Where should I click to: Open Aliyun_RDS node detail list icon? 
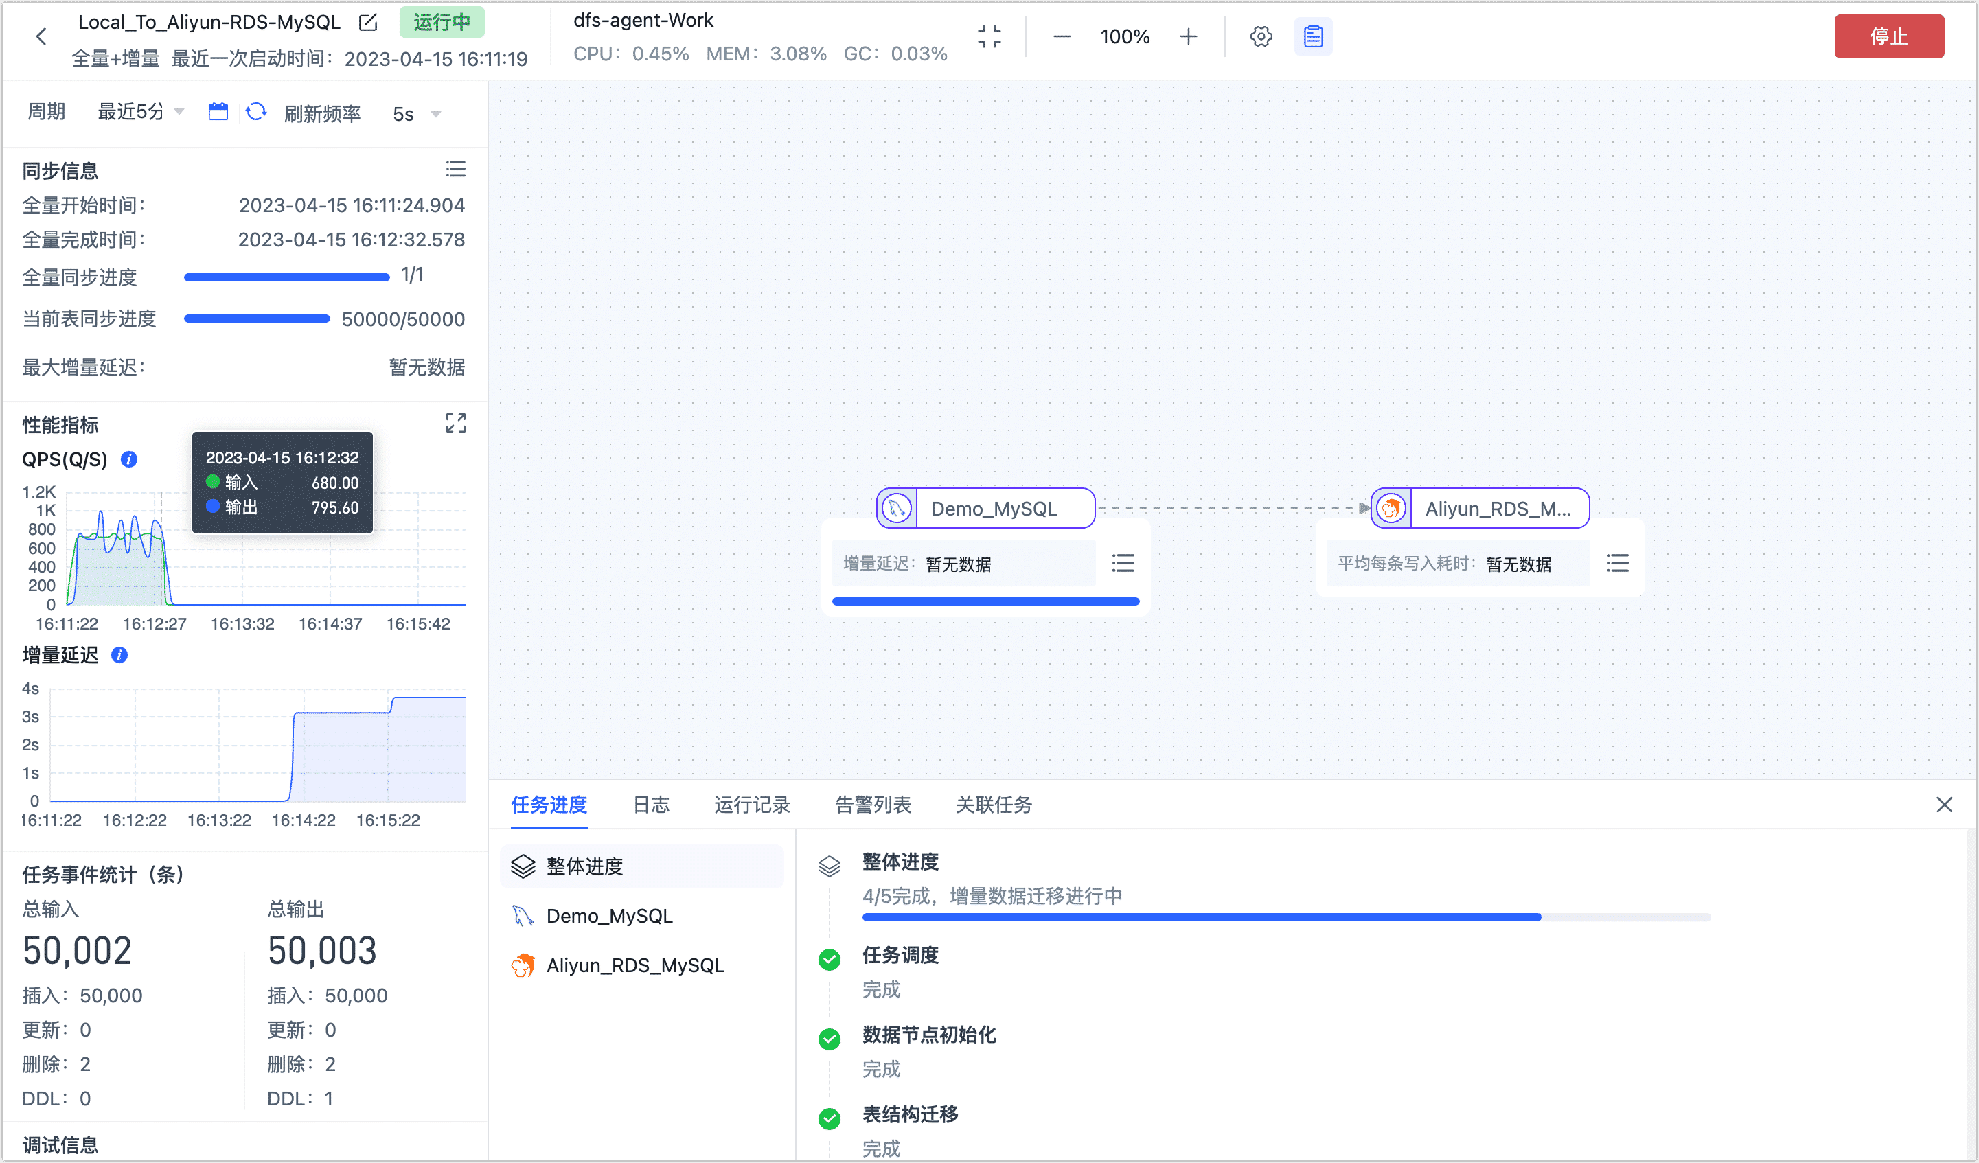coord(1618,563)
